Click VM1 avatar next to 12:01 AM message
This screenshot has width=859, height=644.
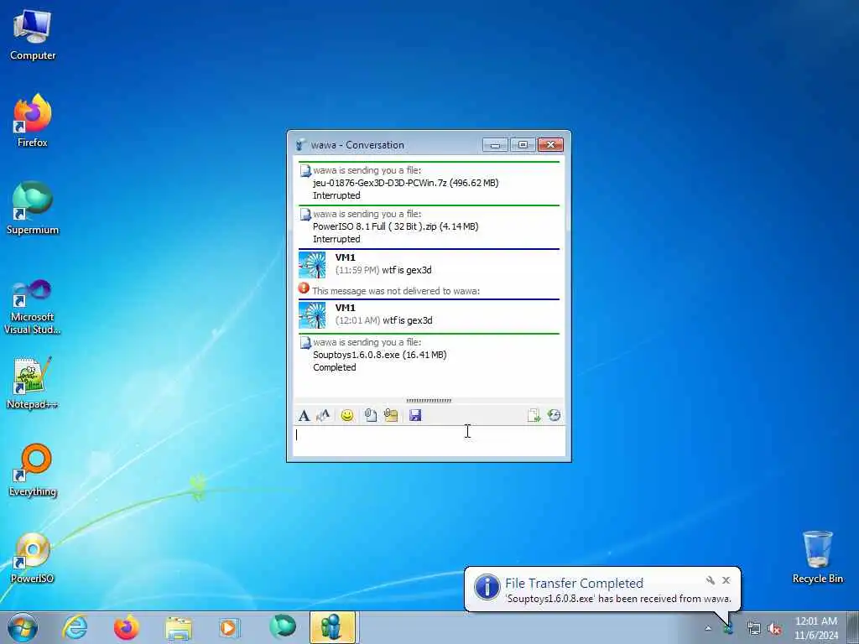tap(312, 315)
